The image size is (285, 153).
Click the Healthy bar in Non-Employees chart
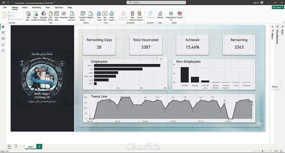(x=185, y=75)
